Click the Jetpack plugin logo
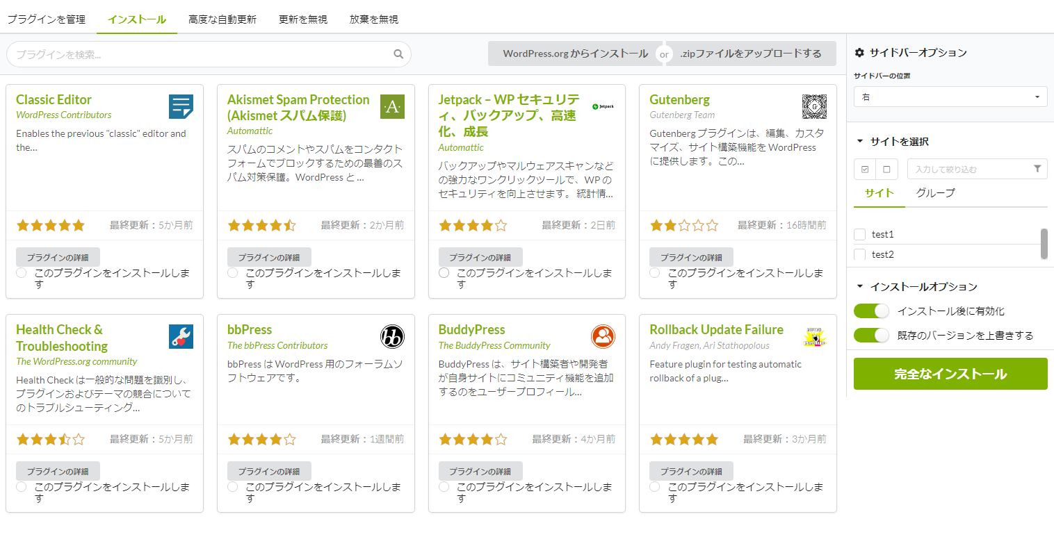Image resolution: width=1054 pixels, height=537 pixels. click(603, 106)
